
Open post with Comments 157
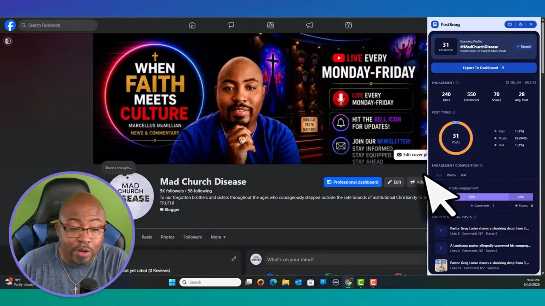[484, 231]
